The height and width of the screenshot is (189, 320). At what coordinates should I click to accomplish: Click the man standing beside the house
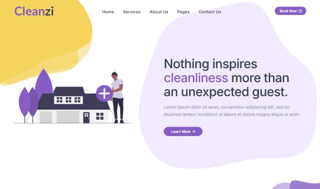pos(117,97)
